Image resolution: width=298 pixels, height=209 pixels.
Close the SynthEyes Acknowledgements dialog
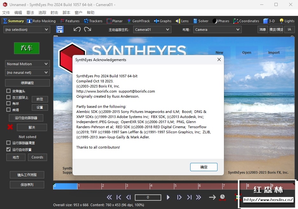(219, 59)
